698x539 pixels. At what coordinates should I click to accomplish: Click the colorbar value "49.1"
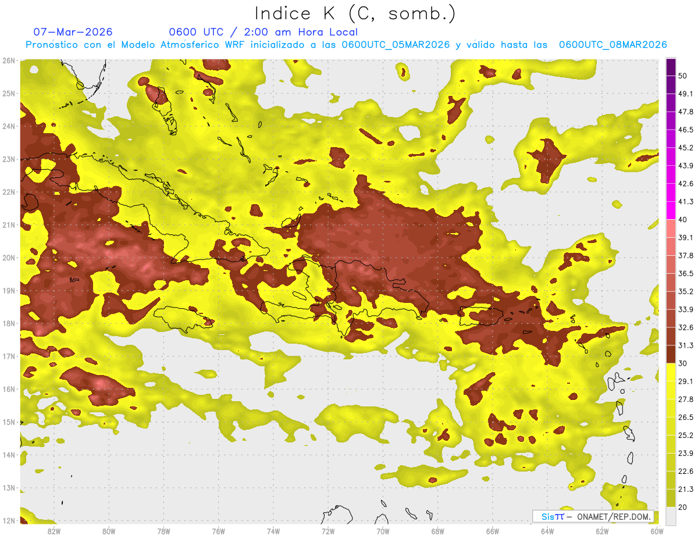coord(686,94)
